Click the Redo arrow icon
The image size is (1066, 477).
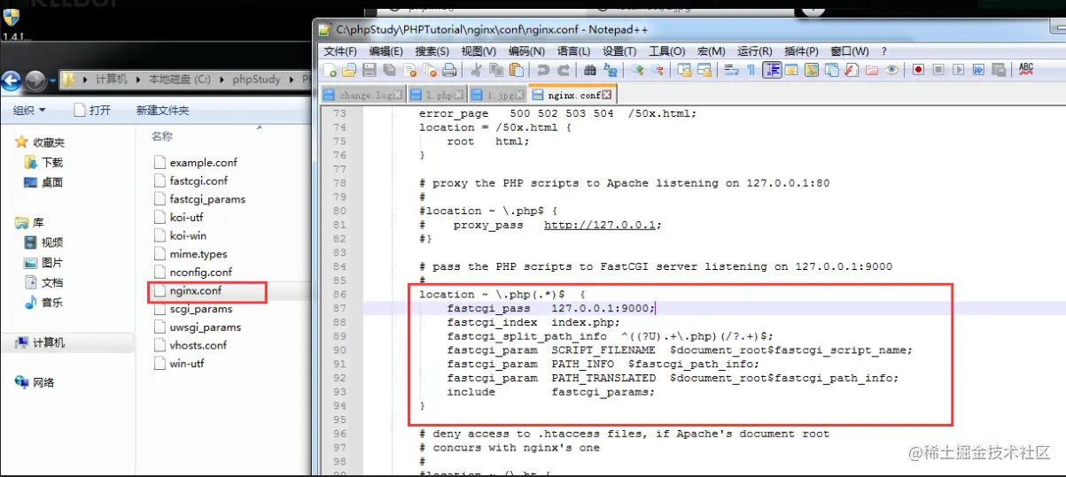[564, 70]
